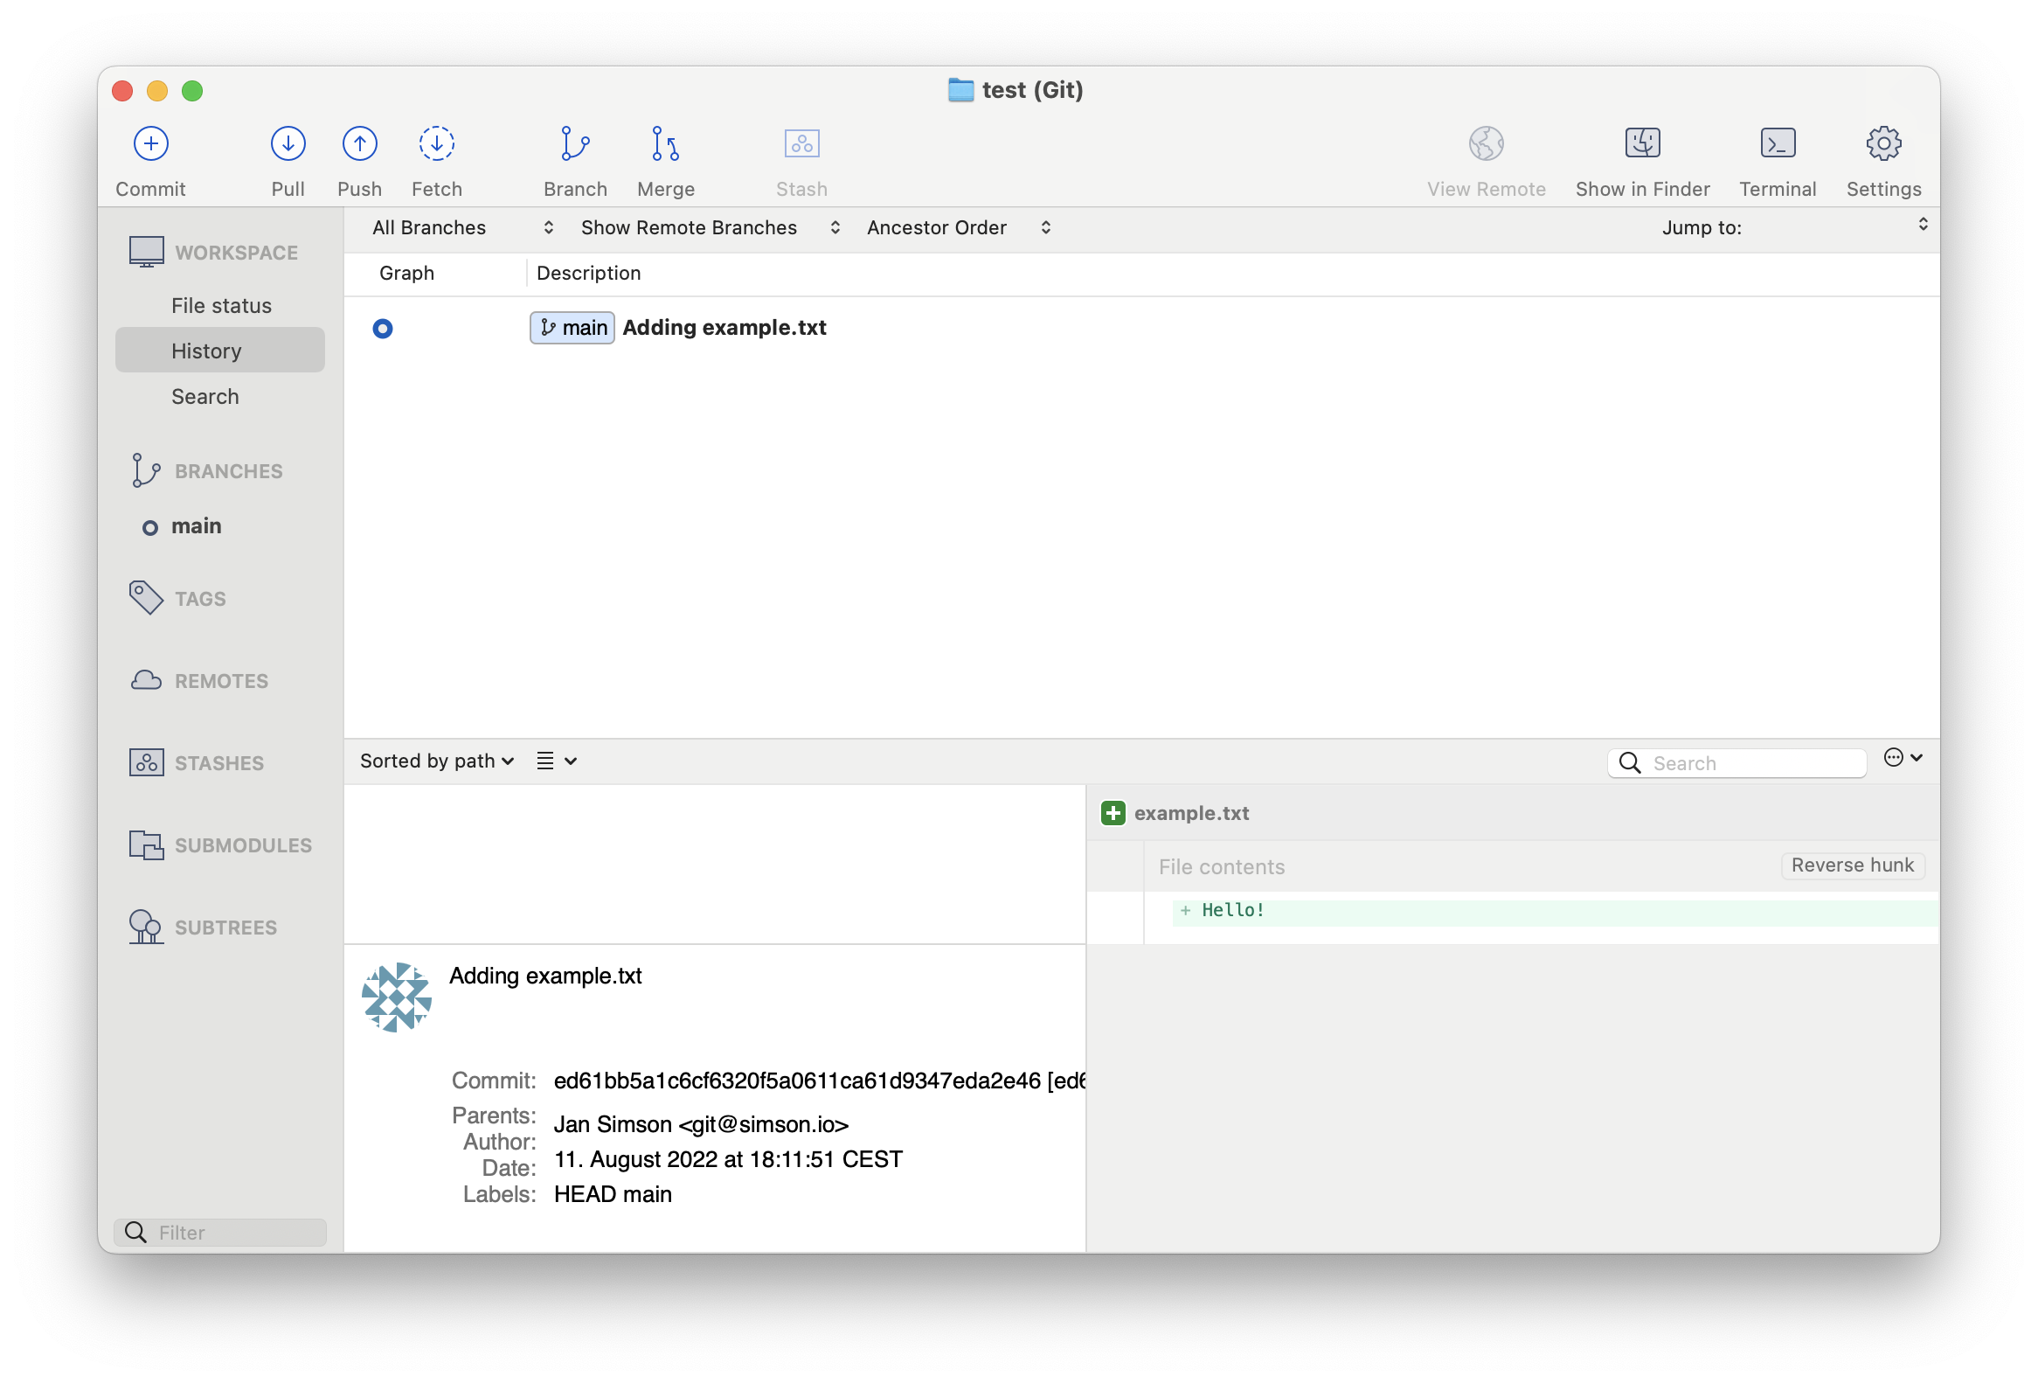Expand the Sorted by path menu

pos(436,761)
